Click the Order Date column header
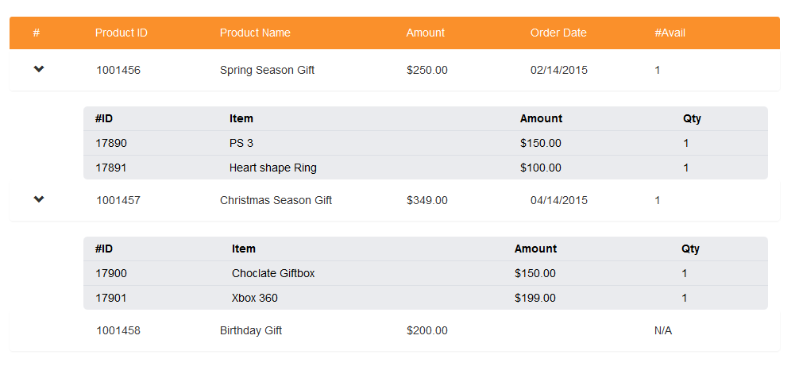 [558, 33]
